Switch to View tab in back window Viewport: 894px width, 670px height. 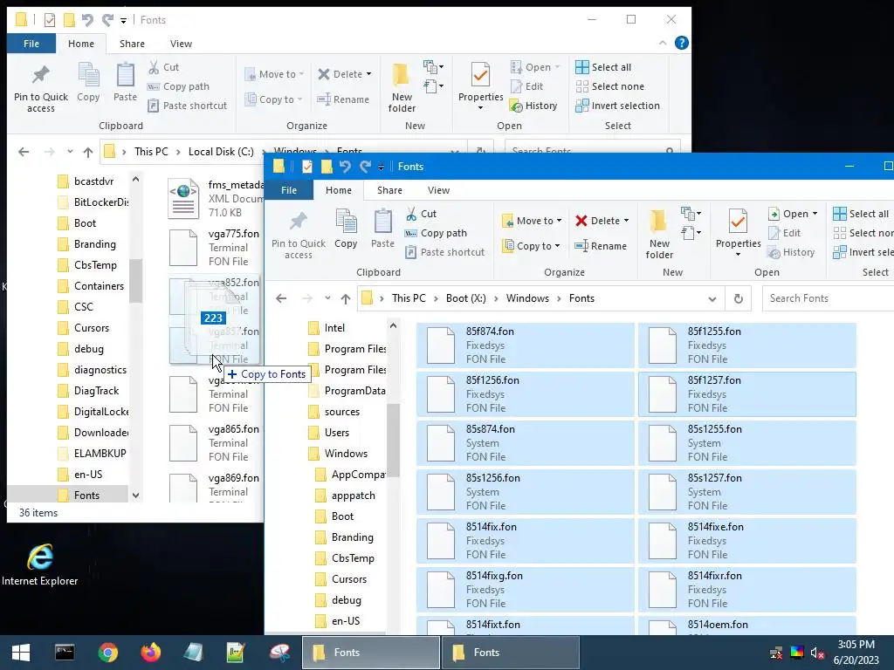[x=181, y=44]
